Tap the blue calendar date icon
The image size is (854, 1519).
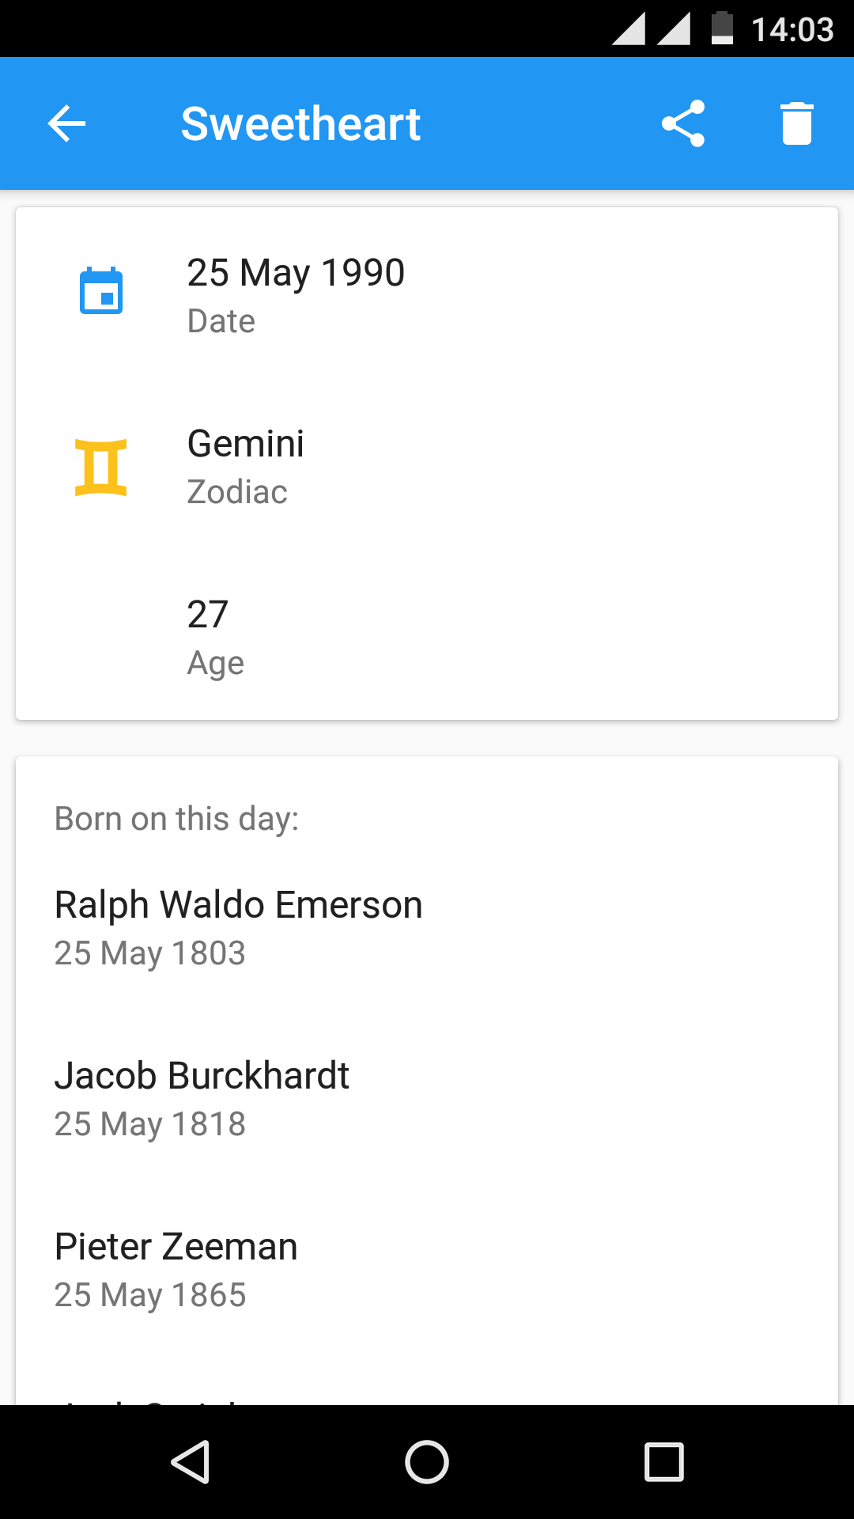click(101, 291)
